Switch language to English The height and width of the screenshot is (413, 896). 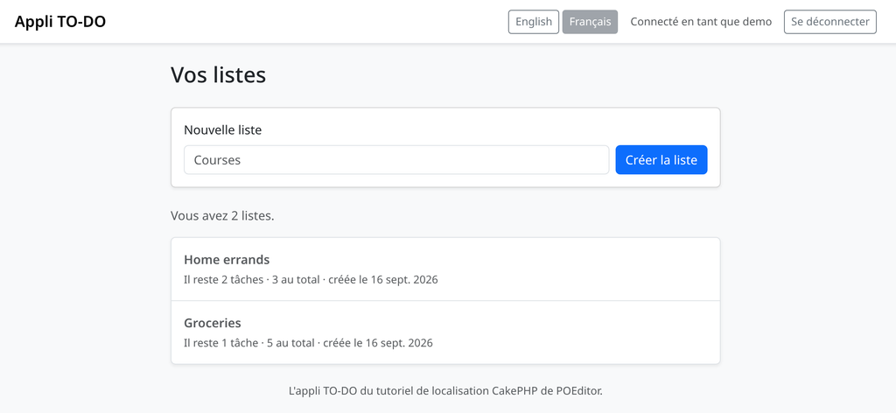(534, 22)
